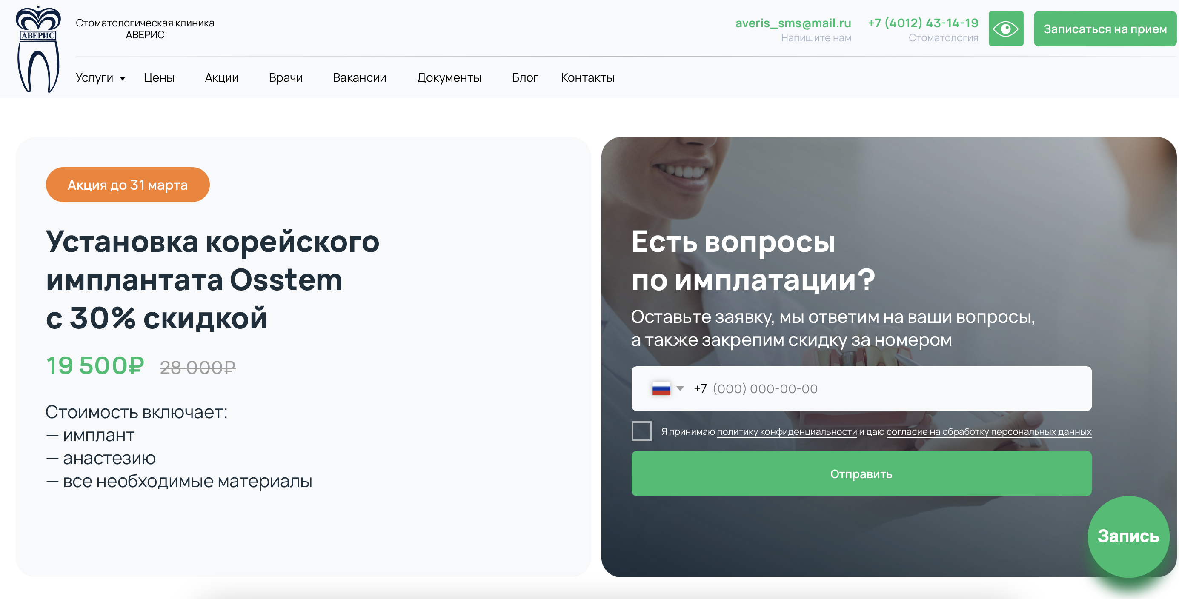Open политику конфиденциальности link

point(786,431)
